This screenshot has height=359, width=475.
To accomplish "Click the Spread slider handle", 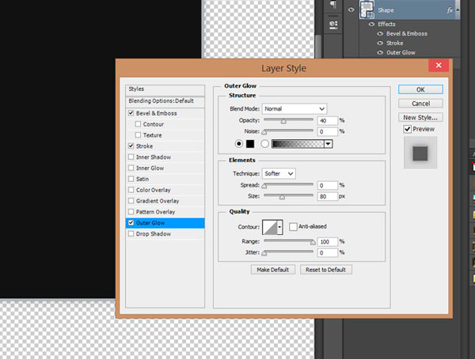I will (264, 186).
